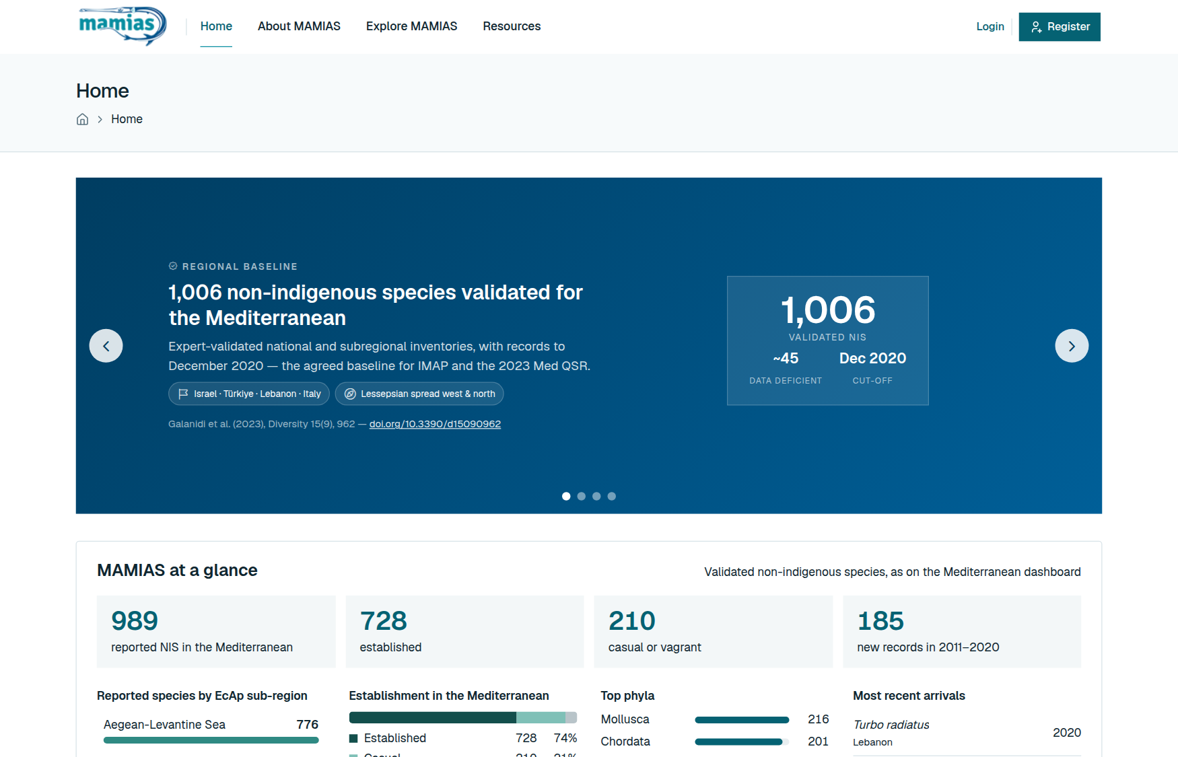Click the Regional Baseline badge icon
This screenshot has width=1178, height=757.
[173, 266]
